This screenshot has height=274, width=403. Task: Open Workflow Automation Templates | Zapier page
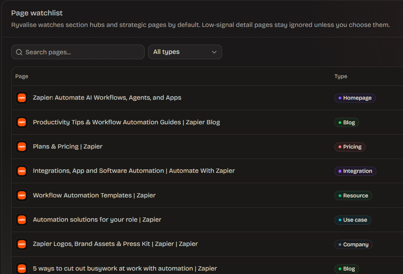point(94,195)
